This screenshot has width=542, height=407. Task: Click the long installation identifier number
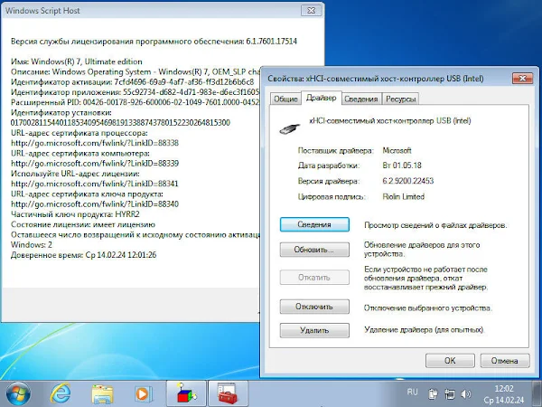(120, 122)
